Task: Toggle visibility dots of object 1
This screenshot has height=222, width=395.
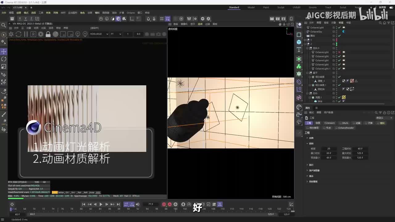Action: coord(336,40)
